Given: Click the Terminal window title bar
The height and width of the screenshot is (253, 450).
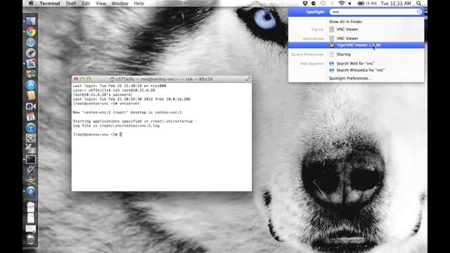Looking at the screenshot, I should [x=162, y=79].
